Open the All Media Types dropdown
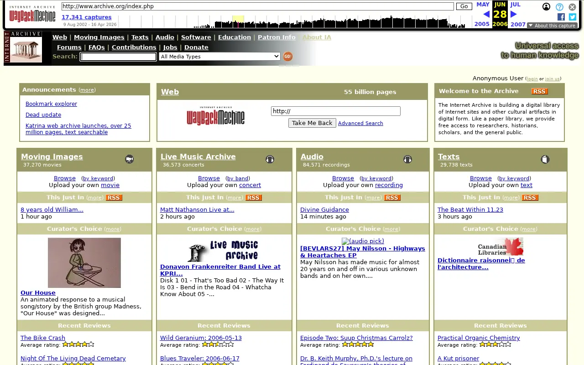The image size is (584, 365). [x=219, y=57]
